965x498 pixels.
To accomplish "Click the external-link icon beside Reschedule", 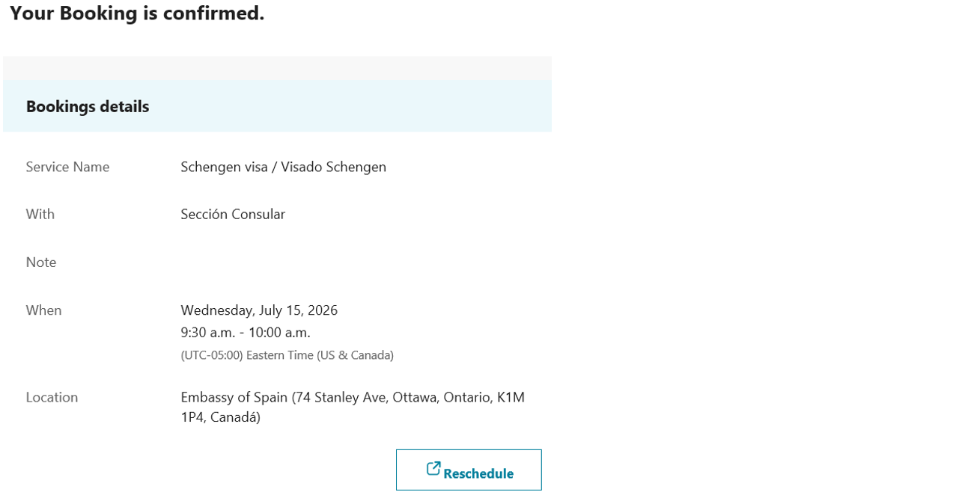I will pyautogui.click(x=433, y=469).
